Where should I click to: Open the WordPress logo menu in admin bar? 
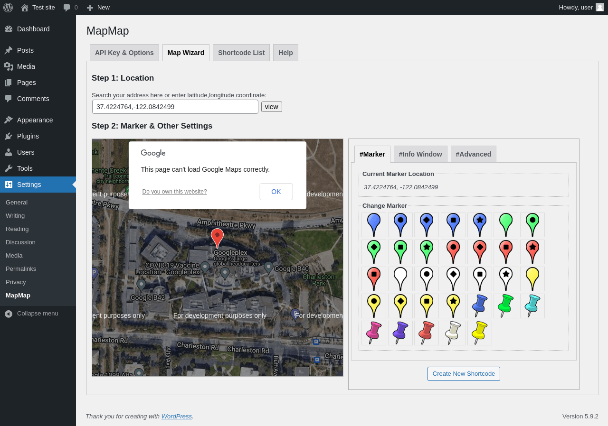pos(8,7)
